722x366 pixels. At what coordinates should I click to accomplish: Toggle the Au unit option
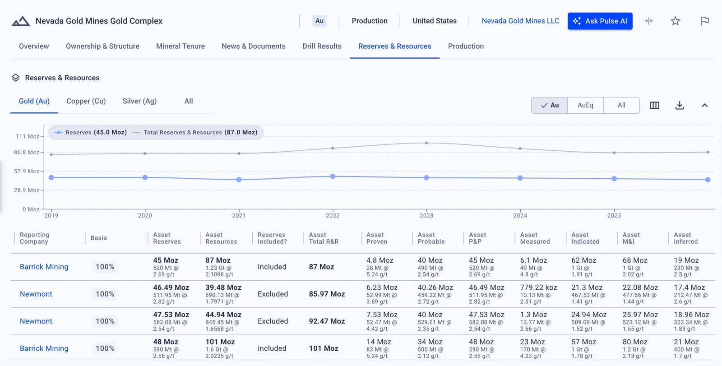point(550,105)
